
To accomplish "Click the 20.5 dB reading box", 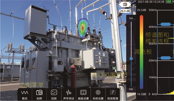I will pos(125,11).
